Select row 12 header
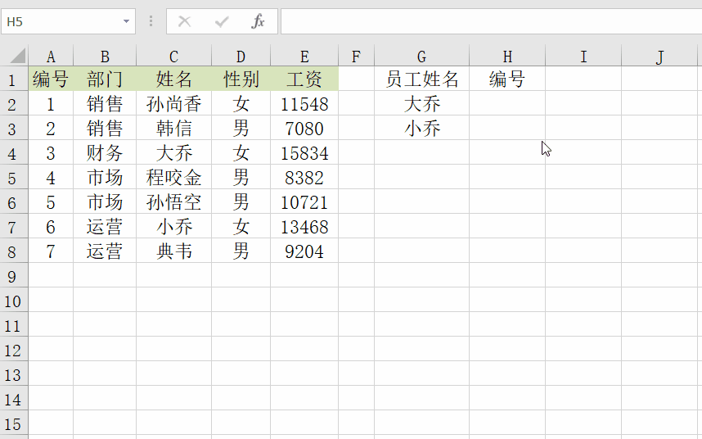 point(12,351)
